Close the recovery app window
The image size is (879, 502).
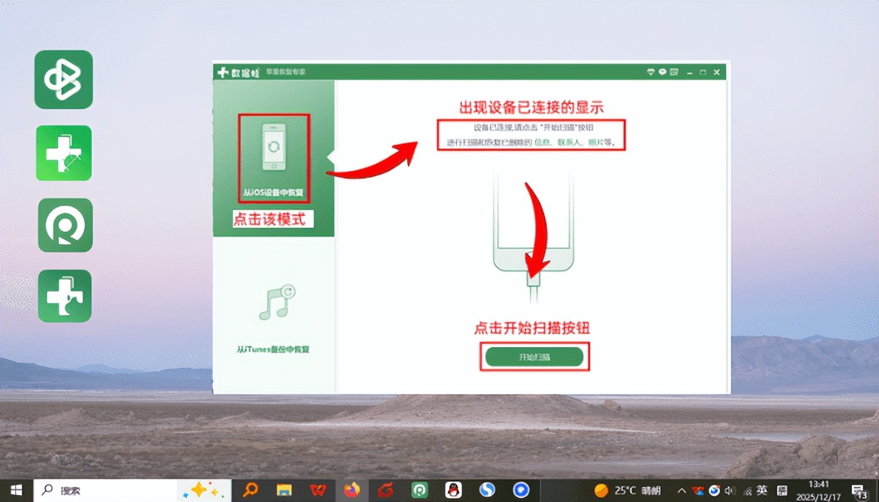(x=716, y=72)
